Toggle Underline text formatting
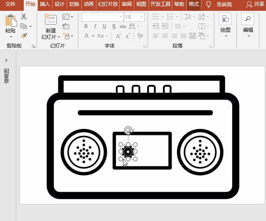The image size is (266, 221). pos(103,26)
